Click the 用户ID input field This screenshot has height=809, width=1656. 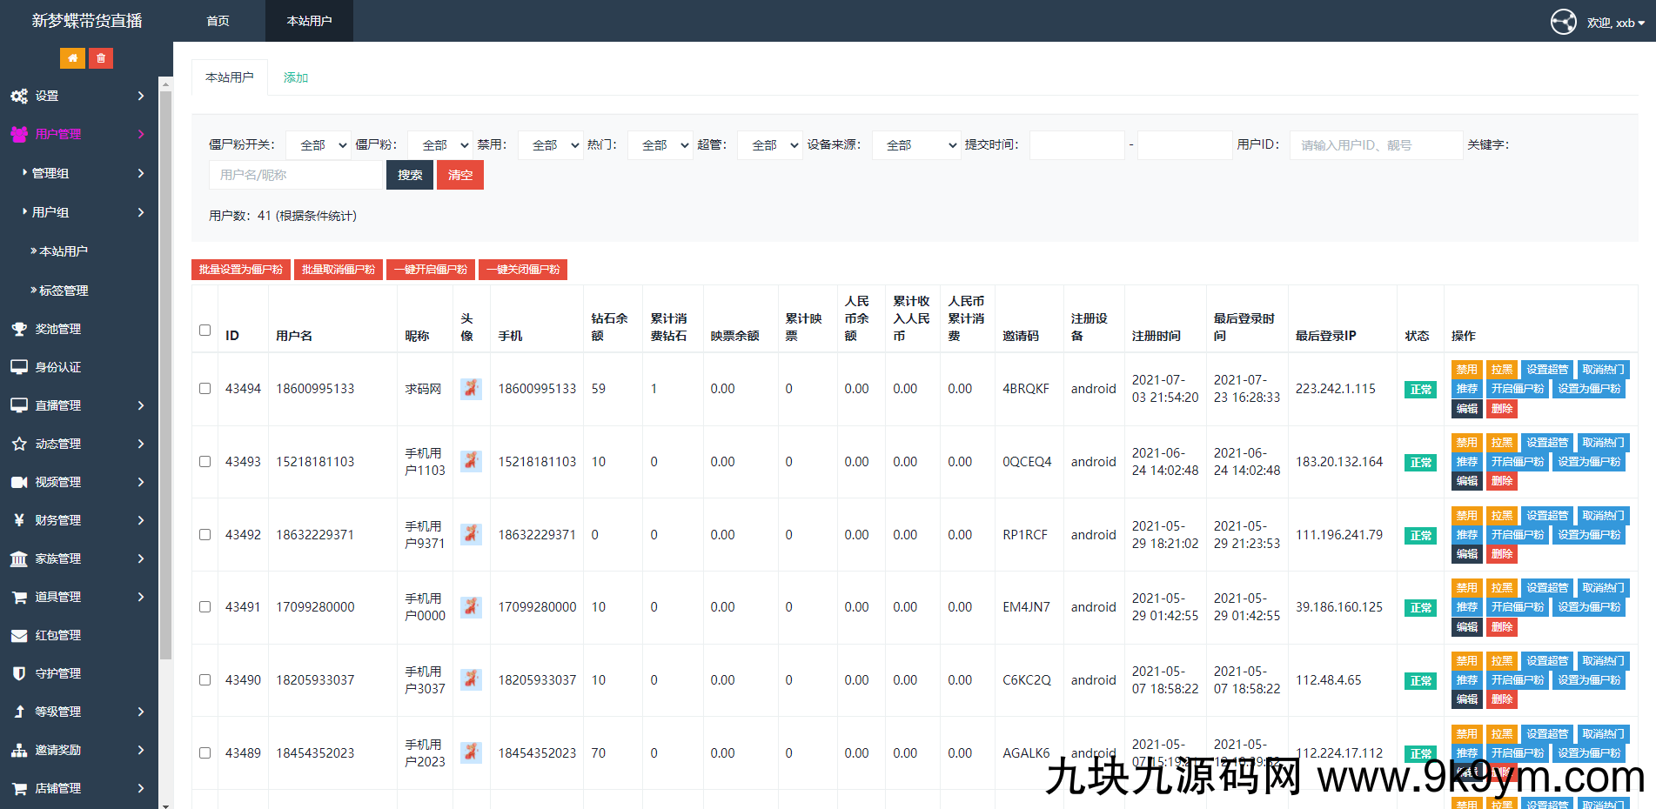(1375, 145)
